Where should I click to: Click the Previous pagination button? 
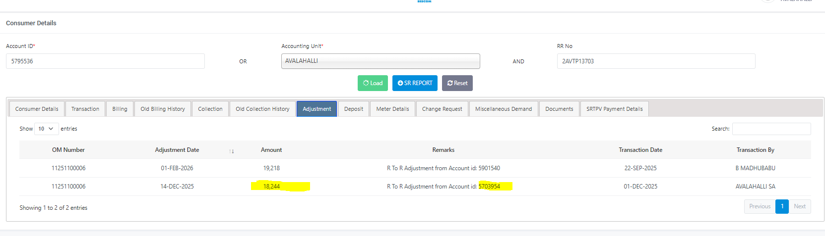pyautogui.click(x=760, y=206)
